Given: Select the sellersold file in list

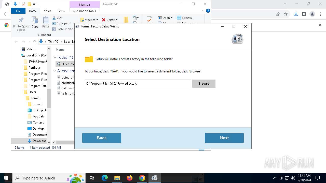Looking at the screenshot, I should (65, 94).
